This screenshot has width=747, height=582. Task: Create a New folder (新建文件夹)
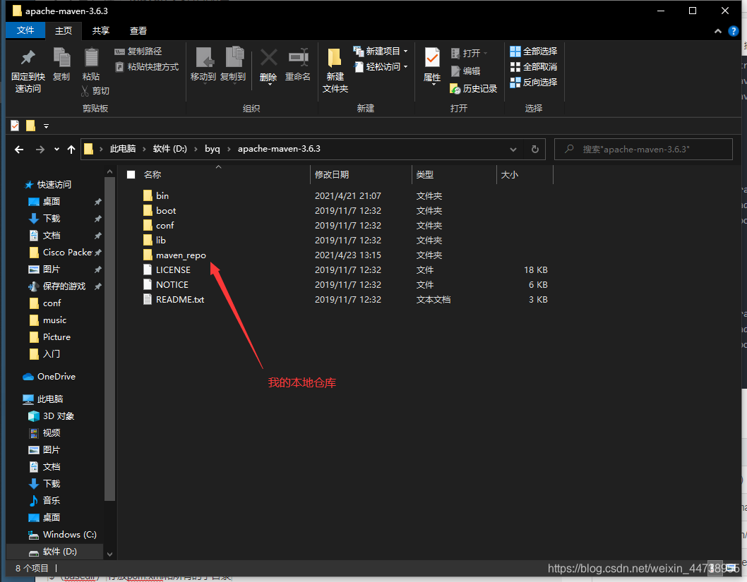[335, 71]
